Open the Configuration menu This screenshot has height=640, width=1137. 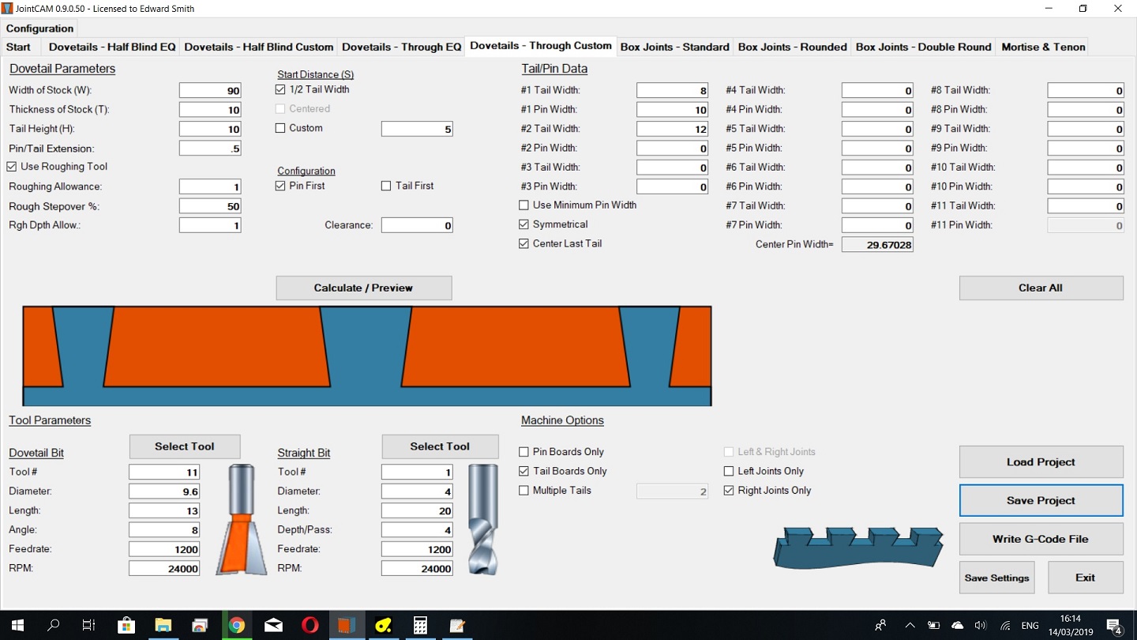pos(39,28)
